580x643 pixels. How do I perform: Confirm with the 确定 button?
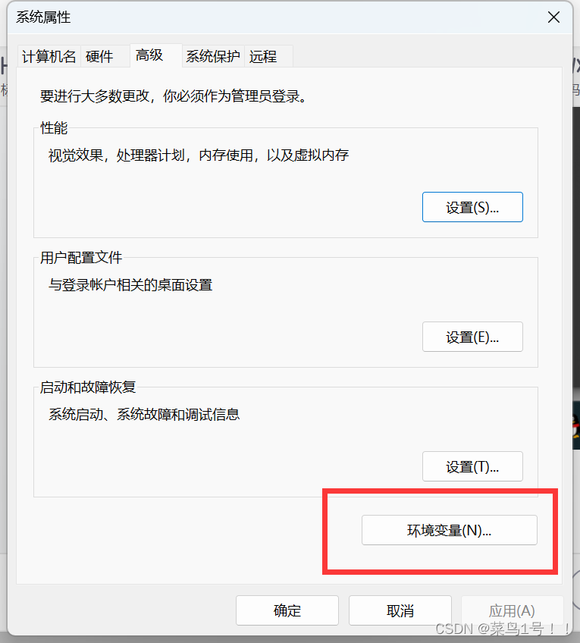point(287,610)
